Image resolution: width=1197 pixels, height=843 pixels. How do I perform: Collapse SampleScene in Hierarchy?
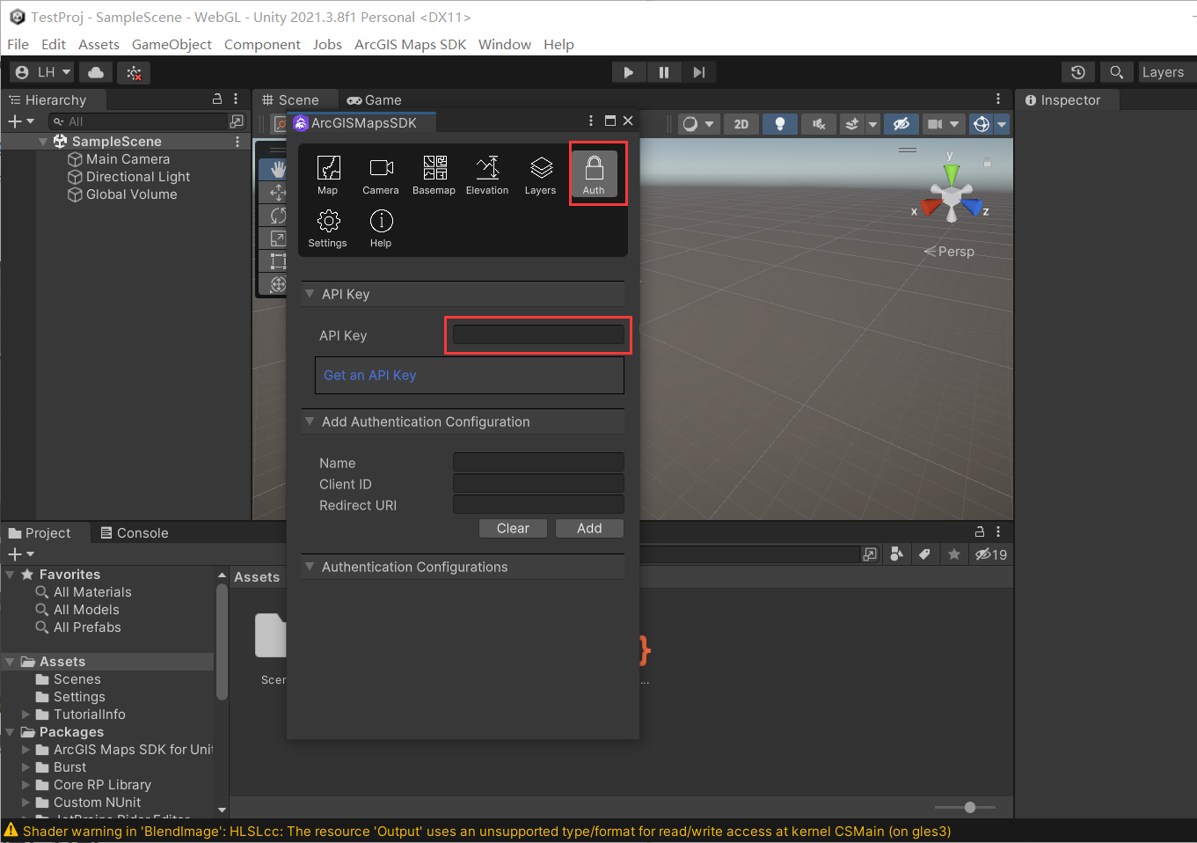click(43, 142)
